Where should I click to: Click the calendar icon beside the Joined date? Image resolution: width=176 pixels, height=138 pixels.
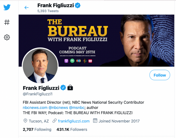point(95,121)
